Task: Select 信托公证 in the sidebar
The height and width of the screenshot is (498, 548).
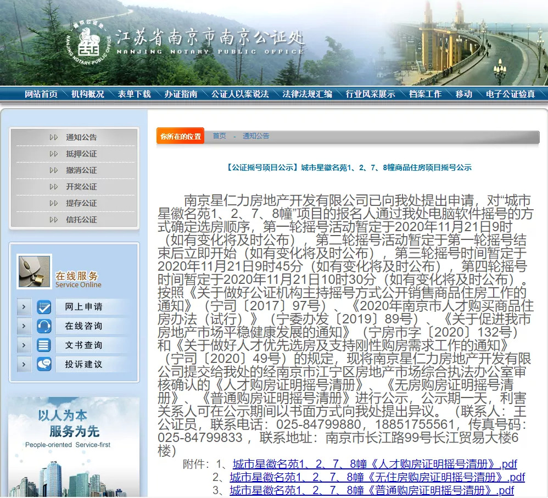Action: click(x=81, y=220)
